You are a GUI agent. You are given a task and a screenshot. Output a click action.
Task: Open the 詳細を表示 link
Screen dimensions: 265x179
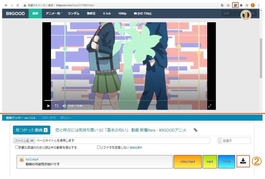(136, 148)
